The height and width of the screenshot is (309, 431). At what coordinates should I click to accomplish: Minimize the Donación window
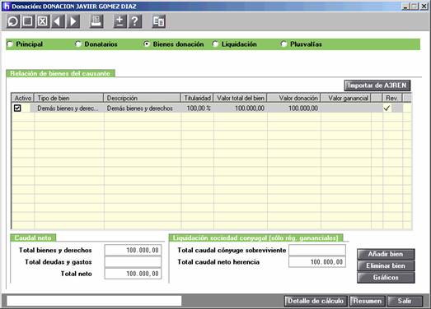coord(405,6)
